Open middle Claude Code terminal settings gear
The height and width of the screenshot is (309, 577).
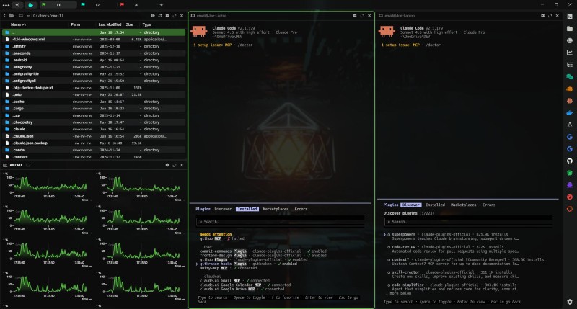tap(355, 16)
